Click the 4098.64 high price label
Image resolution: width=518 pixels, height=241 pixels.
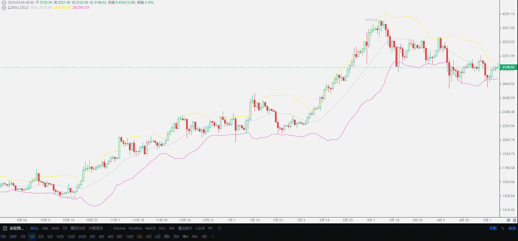pos(371,20)
